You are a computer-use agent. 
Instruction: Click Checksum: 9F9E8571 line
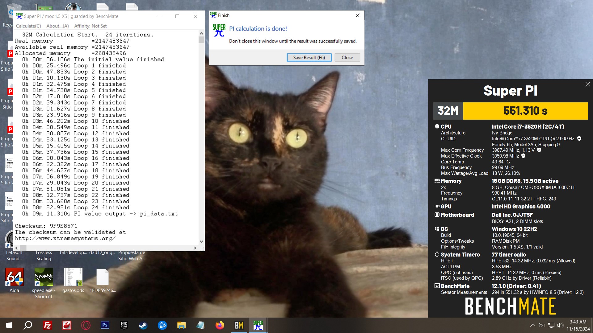pos(46,226)
